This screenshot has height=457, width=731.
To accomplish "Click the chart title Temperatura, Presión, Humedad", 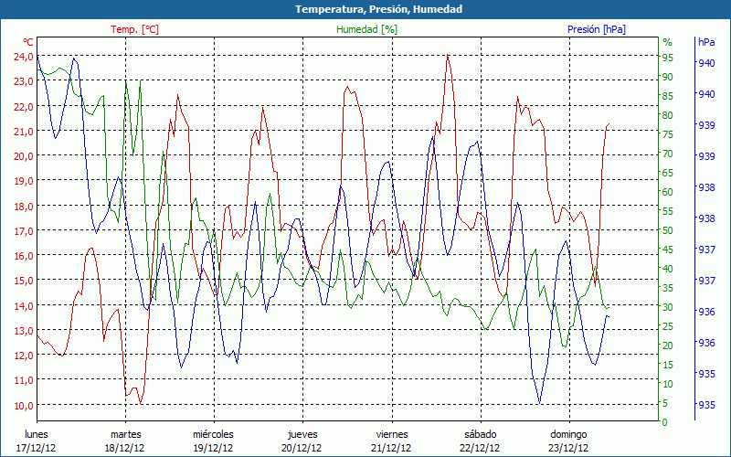I will tap(365, 9).
